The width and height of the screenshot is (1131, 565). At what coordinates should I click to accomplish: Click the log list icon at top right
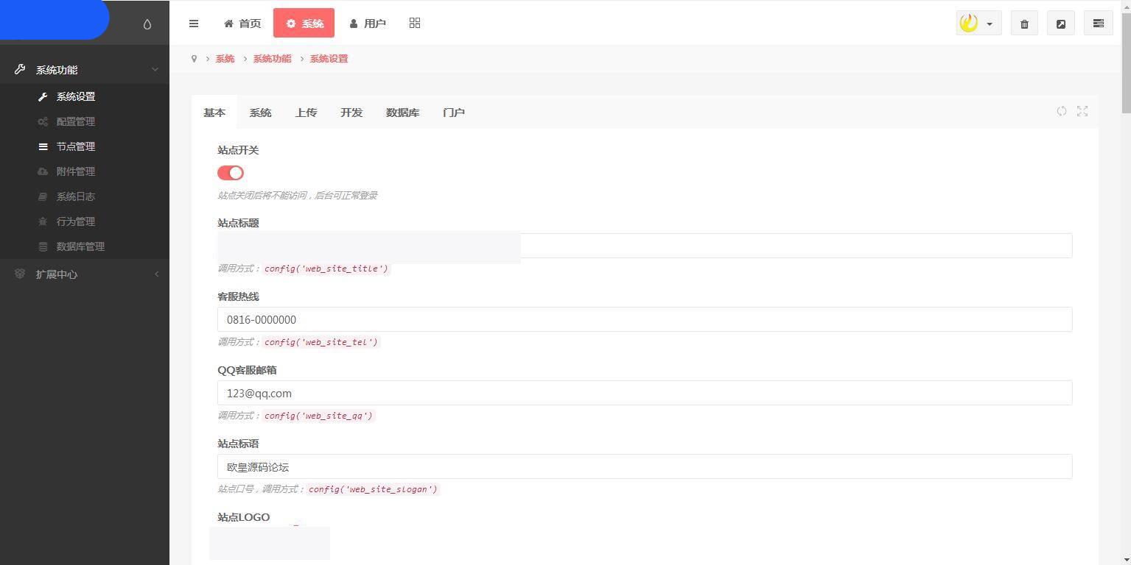1098,23
